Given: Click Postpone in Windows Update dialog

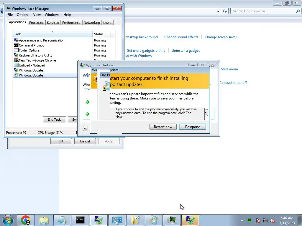Looking at the screenshot, I should 193,127.
